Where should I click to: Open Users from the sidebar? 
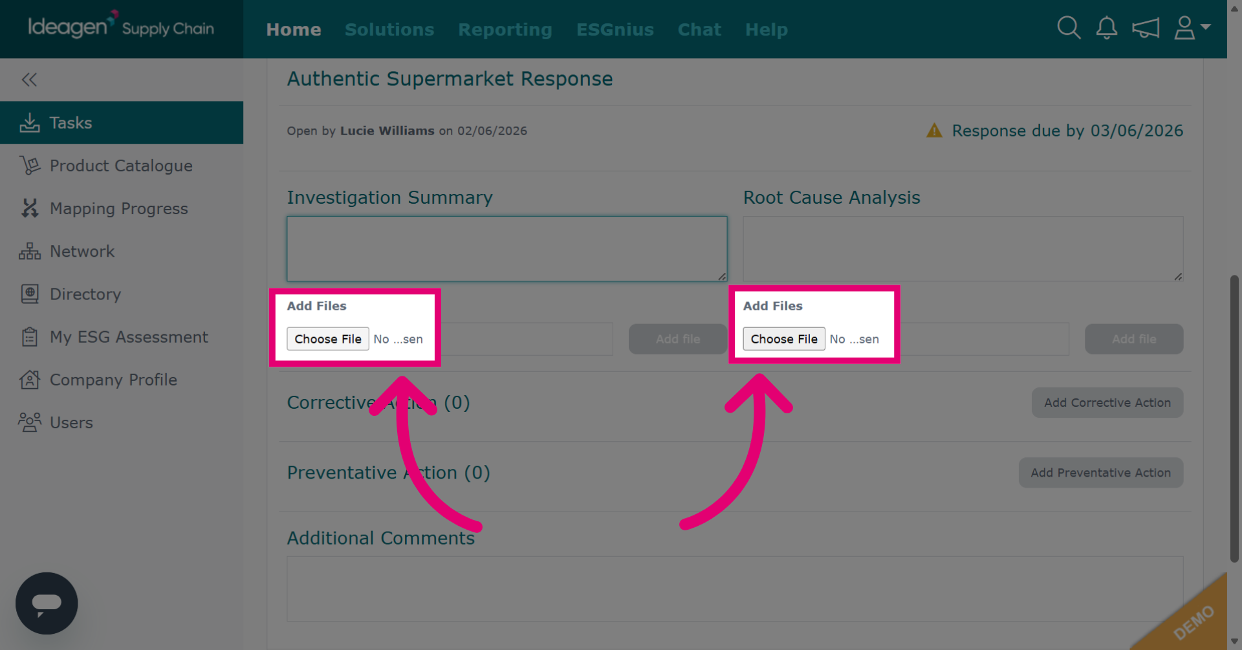122,422
